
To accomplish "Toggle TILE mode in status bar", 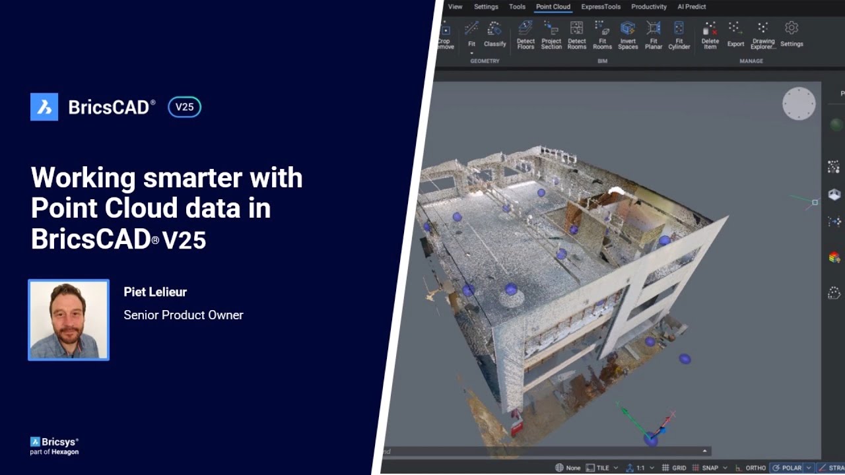I will [x=597, y=468].
